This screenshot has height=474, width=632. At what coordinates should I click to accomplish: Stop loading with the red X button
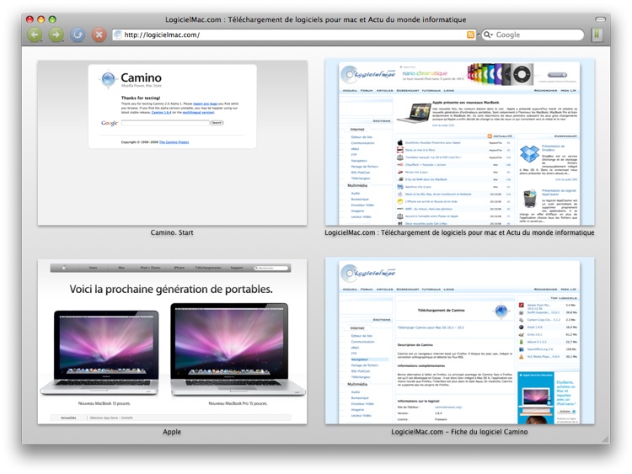point(99,35)
